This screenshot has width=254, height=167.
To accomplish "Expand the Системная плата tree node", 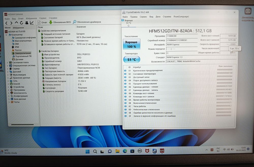I will point(7,62).
